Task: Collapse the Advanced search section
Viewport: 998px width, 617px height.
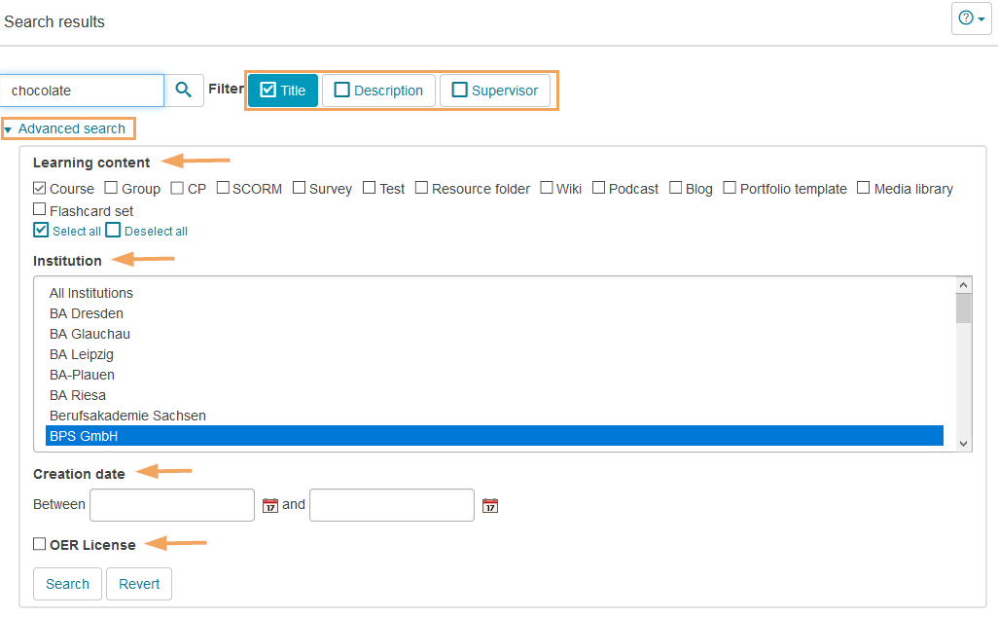Action: 67,128
